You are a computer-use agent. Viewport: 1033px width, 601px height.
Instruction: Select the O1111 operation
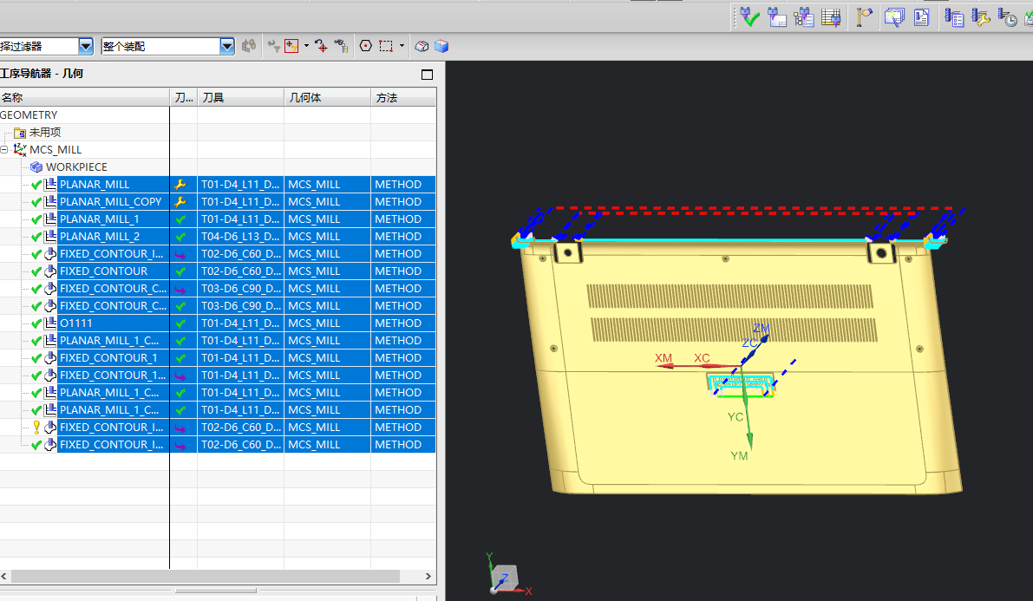75,323
